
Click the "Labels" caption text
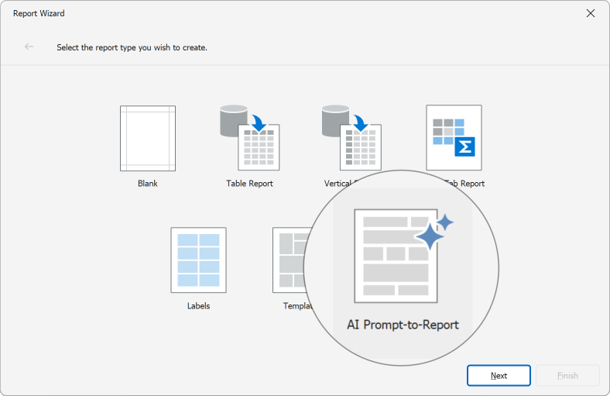(198, 306)
